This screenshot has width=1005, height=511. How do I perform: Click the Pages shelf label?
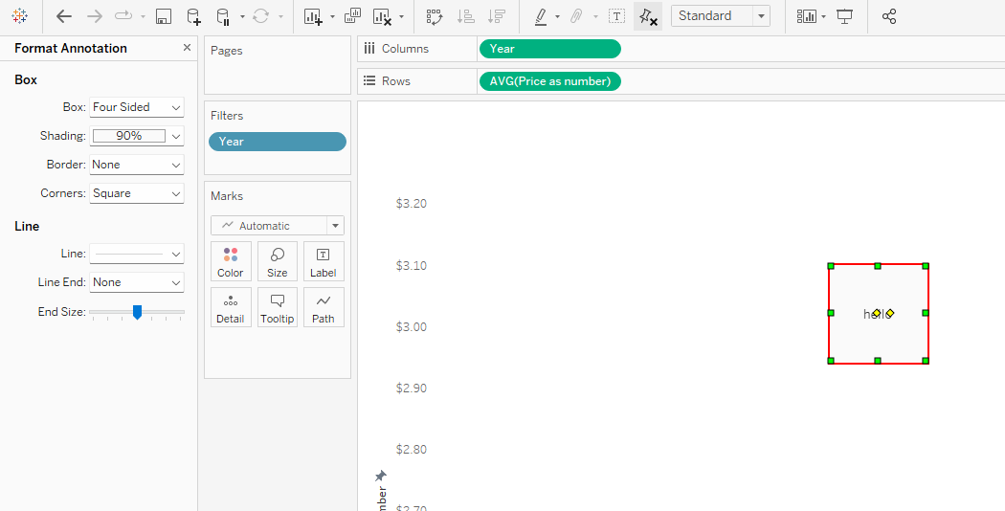click(x=227, y=51)
